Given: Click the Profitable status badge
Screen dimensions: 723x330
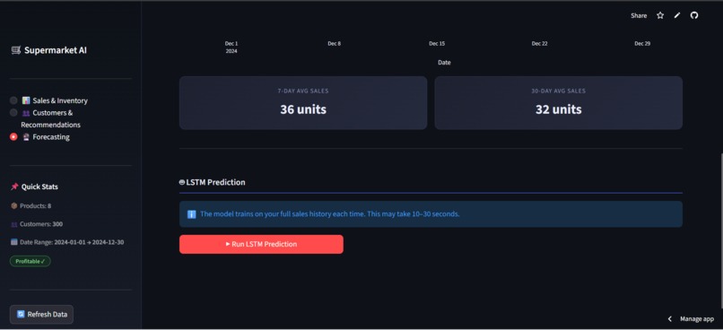Looking at the screenshot, I should click(x=30, y=261).
